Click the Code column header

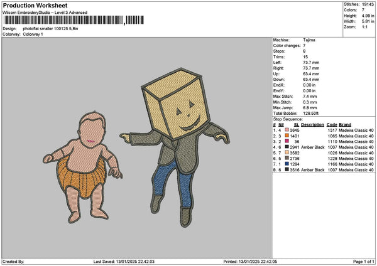pos(332,124)
